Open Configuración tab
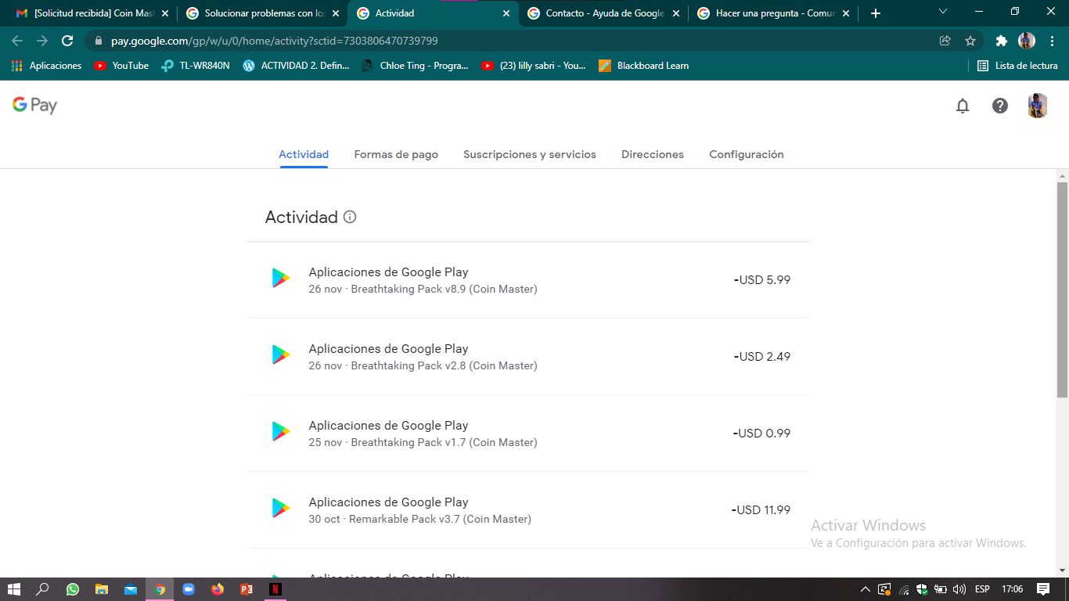This screenshot has height=601, width=1069. [747, 154]
